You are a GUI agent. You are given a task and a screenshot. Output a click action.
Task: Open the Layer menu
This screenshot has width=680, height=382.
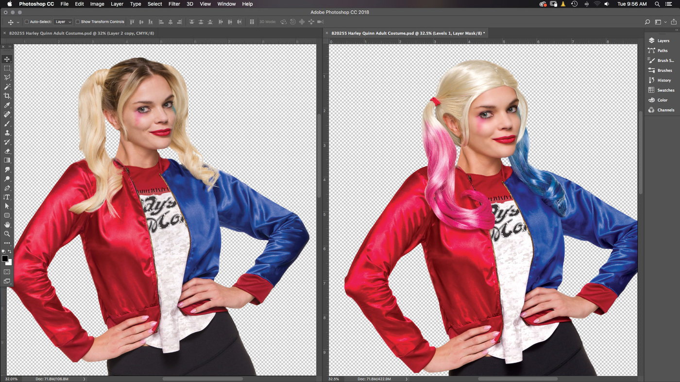117,4
